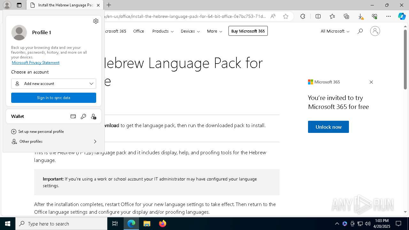Show hidden system tray icons
The image size is (409, 230).
(337, 224)
